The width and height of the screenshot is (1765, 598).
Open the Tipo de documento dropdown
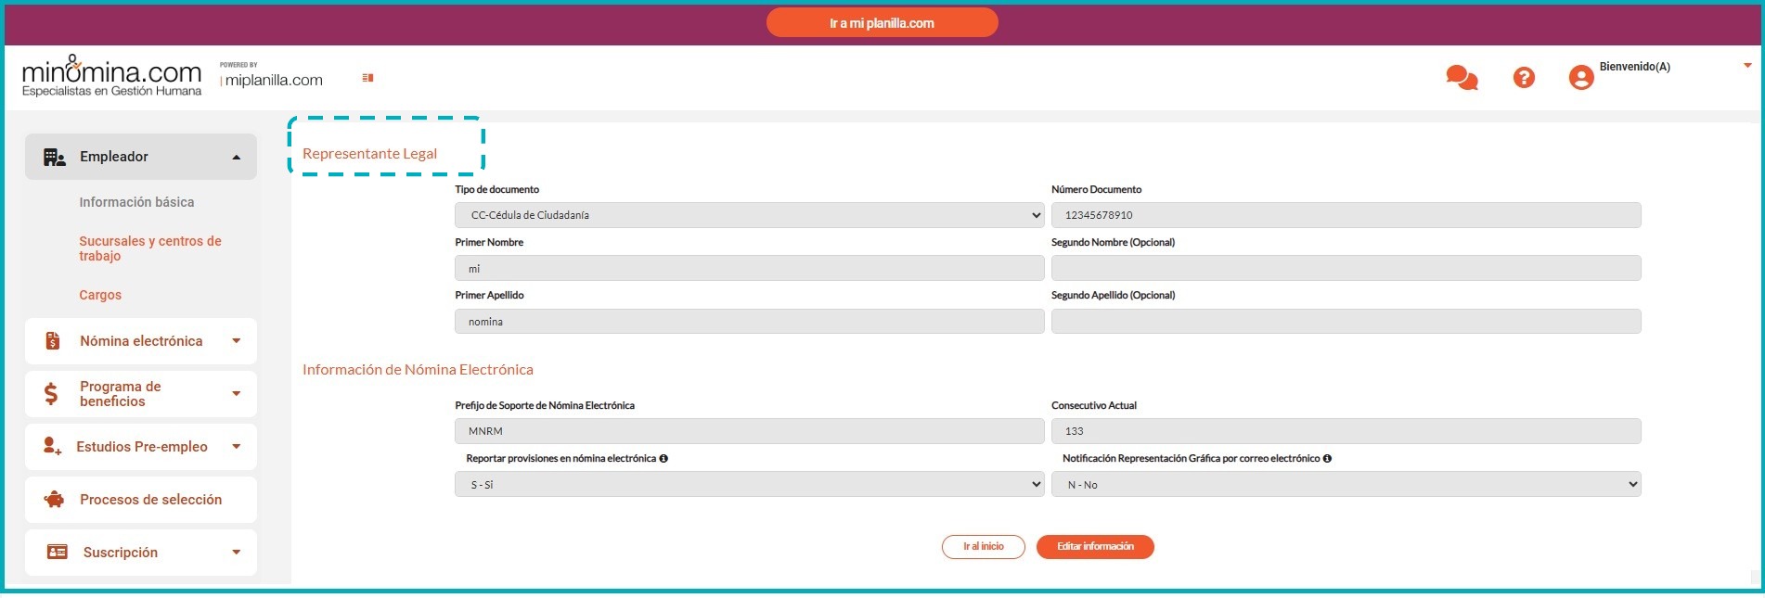tap(749, 215)
